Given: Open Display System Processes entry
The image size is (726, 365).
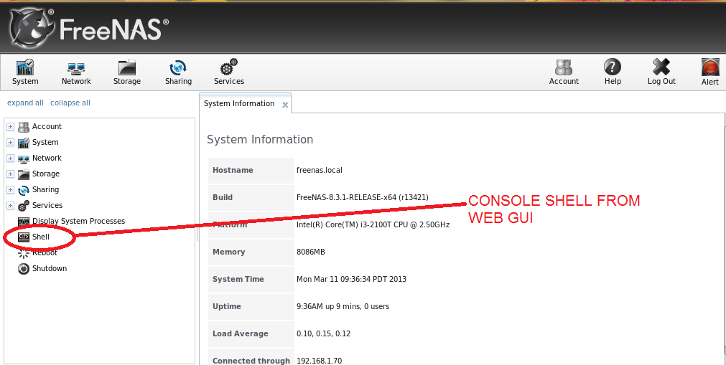Looking at the screenshot, I should (79, 221).
